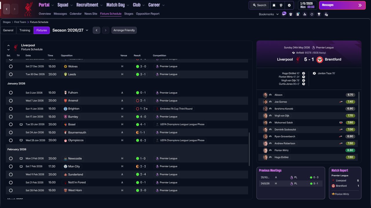The image size is (371, 208).
Task: Click the TV icon for the Basel fixture
Action: pyautogui.click(x=21, y=125)
